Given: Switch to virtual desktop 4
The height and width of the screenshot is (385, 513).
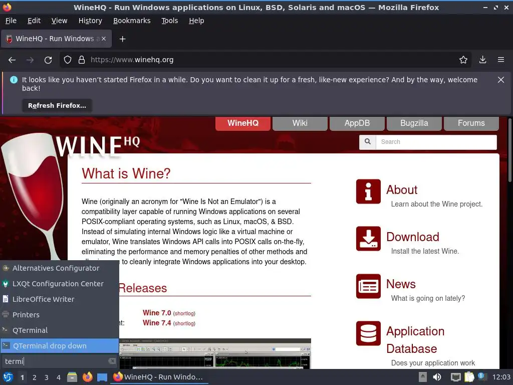Looking at the screenshot, I should pos(59,377).
